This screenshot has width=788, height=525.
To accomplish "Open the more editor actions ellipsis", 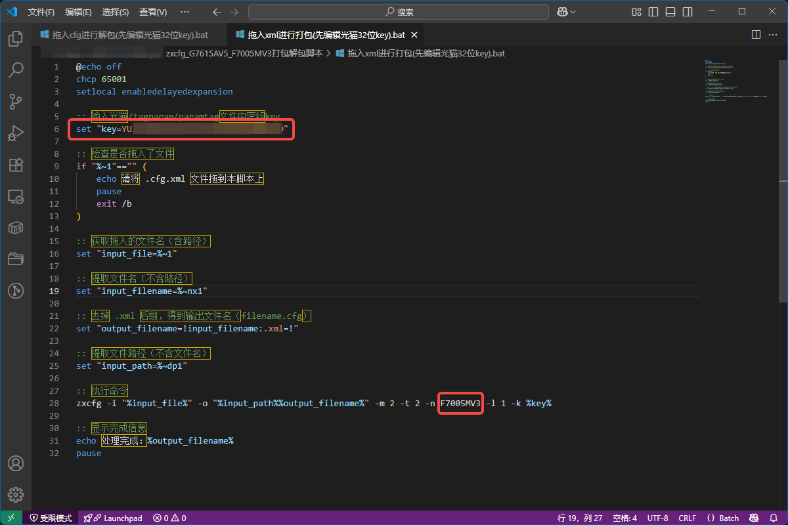I will pyautogui.click(x=772, y=35).
